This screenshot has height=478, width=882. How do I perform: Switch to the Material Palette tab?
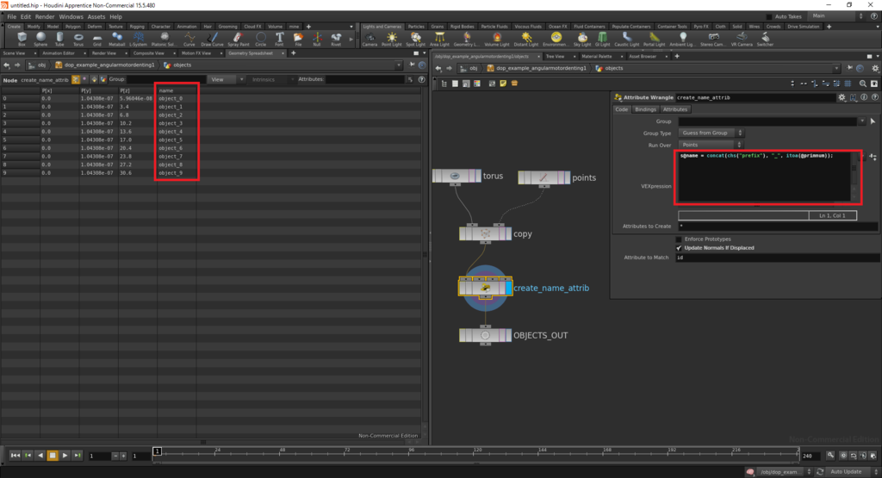pyautogui.click(x=597, y=57)
